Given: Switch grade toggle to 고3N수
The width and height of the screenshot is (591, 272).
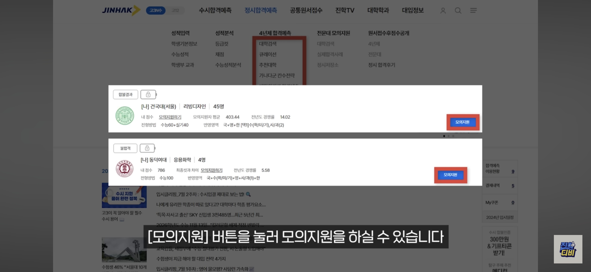Looking at the screenshot, I should point(156,10).
